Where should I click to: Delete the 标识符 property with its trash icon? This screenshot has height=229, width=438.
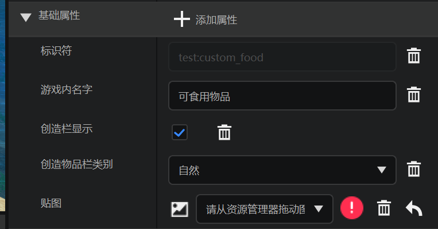click(414, 56)
